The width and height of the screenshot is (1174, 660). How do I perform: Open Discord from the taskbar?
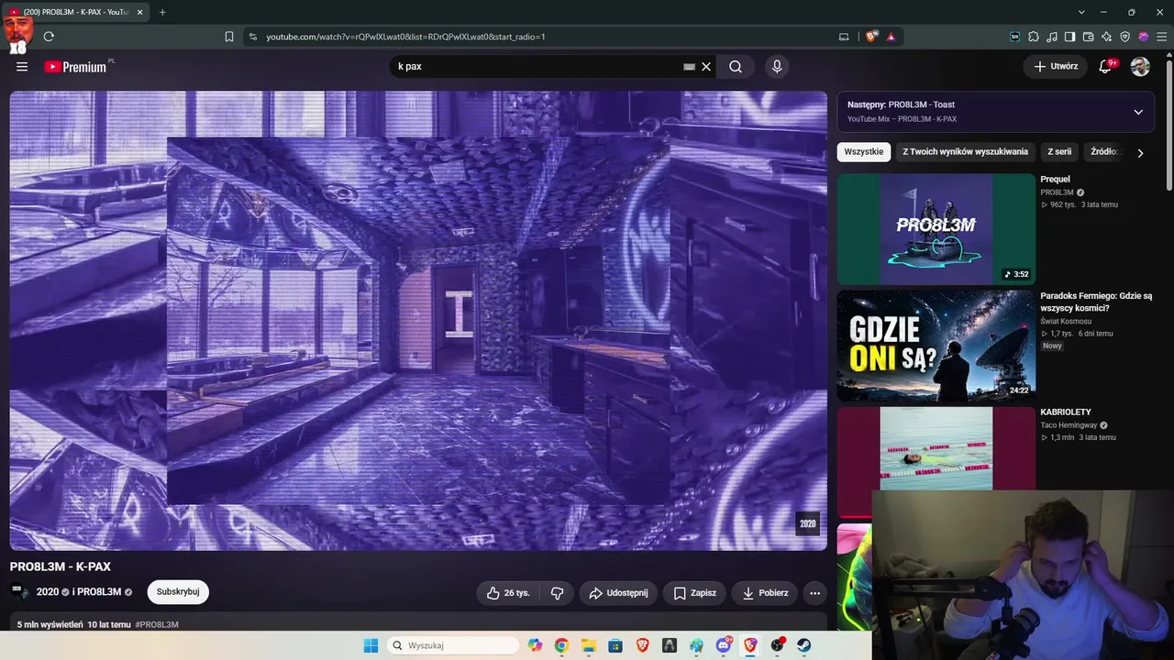(724, 645)
